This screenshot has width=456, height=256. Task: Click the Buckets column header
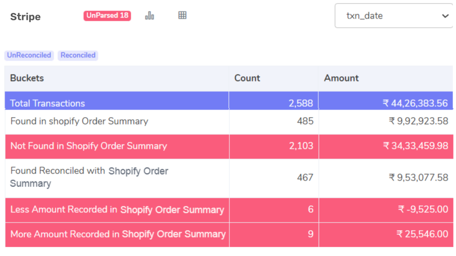tap(27, 78)
